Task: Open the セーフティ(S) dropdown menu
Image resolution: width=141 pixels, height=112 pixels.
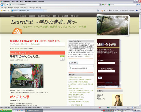Action: [124, 11]
